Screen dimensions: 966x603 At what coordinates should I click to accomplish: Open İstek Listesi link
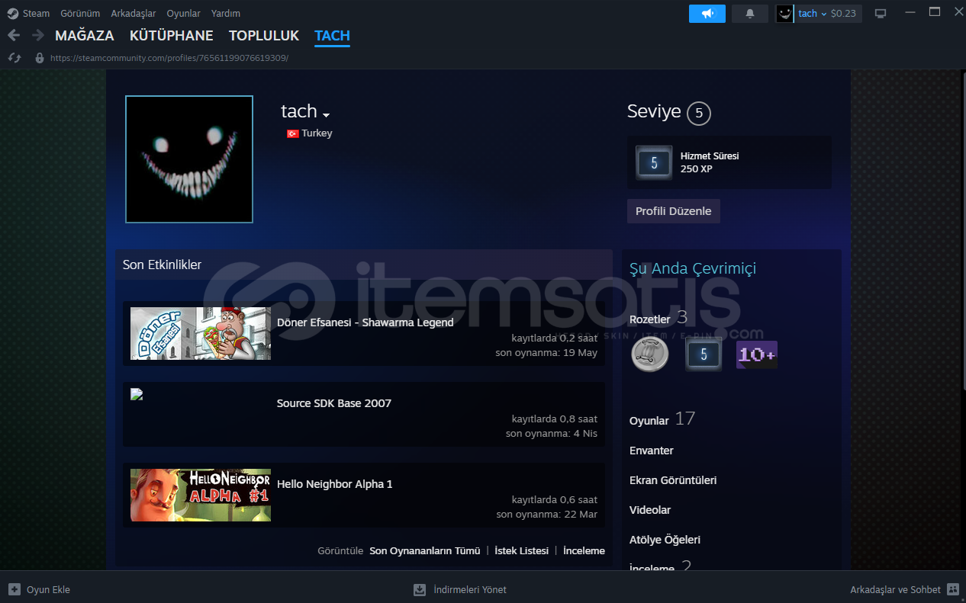tap(522, 550)
